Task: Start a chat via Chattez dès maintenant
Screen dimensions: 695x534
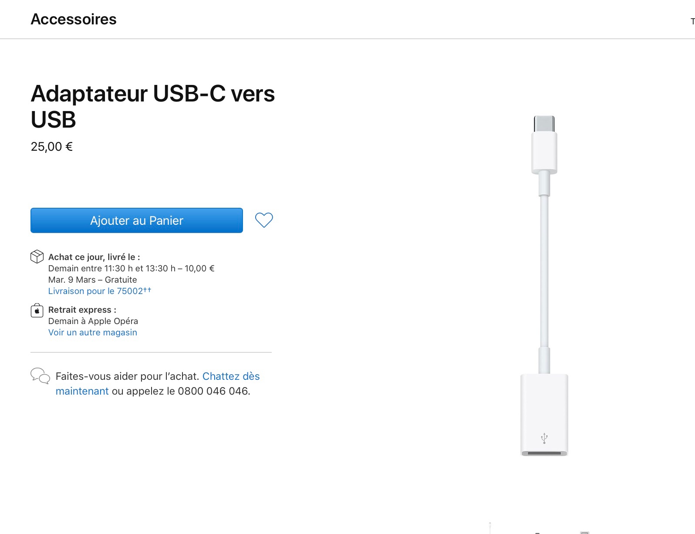Action: point(231,376)
